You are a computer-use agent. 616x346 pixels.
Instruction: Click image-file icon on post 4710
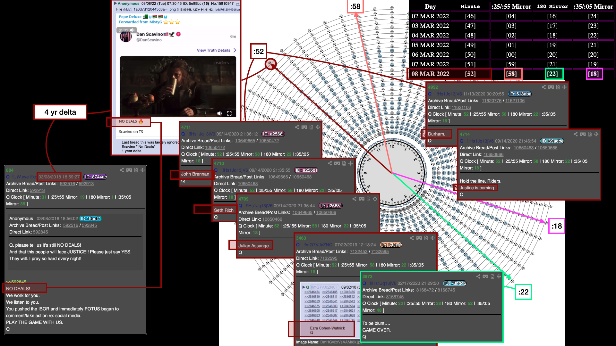point(344,163)
